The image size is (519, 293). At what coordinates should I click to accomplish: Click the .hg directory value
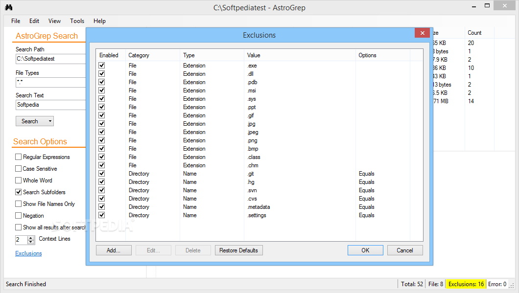251,182
